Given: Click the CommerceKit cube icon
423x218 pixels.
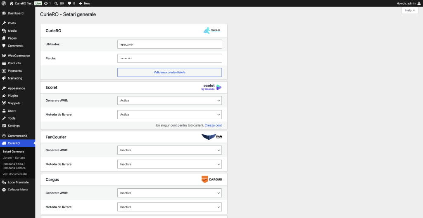Looking at the screenshot, I should (x=4, y=136).
